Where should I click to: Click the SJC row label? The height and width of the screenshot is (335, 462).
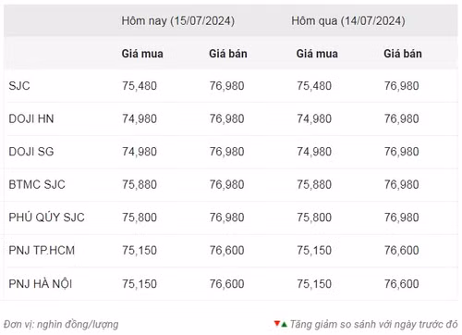click(x=19, y=86)
